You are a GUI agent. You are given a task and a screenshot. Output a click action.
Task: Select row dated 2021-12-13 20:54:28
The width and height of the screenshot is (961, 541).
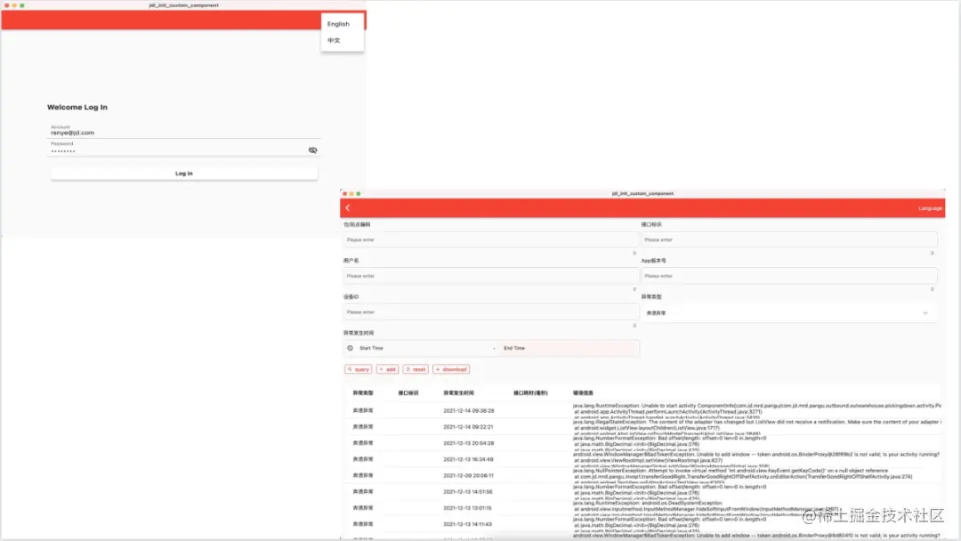tap(642, 443)
